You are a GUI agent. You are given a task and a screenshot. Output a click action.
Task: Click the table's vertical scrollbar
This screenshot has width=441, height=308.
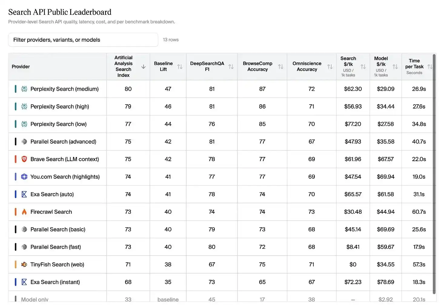435,174
